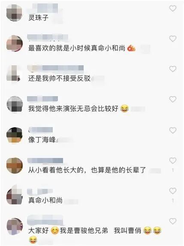The image size is (184, 246).
Task: View profile picture of the 张无忌 commenter
Action: pyautogui.click(x=15, y=104)
